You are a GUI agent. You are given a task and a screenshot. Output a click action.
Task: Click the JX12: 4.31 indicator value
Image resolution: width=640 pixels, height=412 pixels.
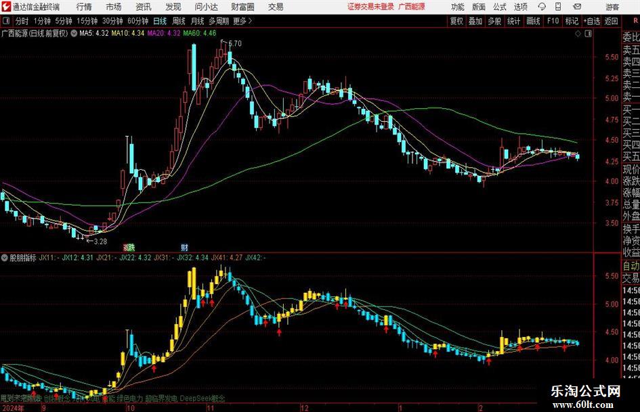[78, 258]
